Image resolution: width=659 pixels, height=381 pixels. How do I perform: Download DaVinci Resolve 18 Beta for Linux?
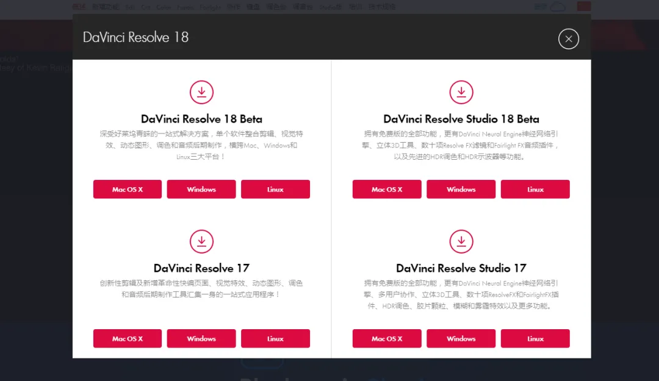click(275, 189)
